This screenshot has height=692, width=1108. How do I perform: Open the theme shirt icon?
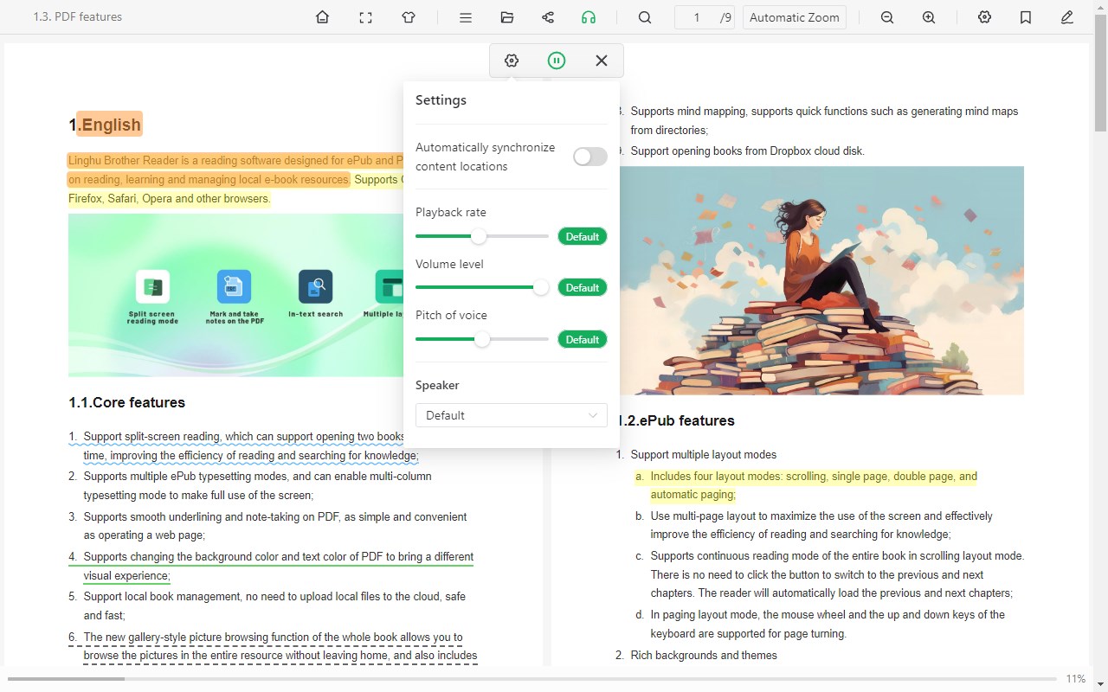[409, 17]
